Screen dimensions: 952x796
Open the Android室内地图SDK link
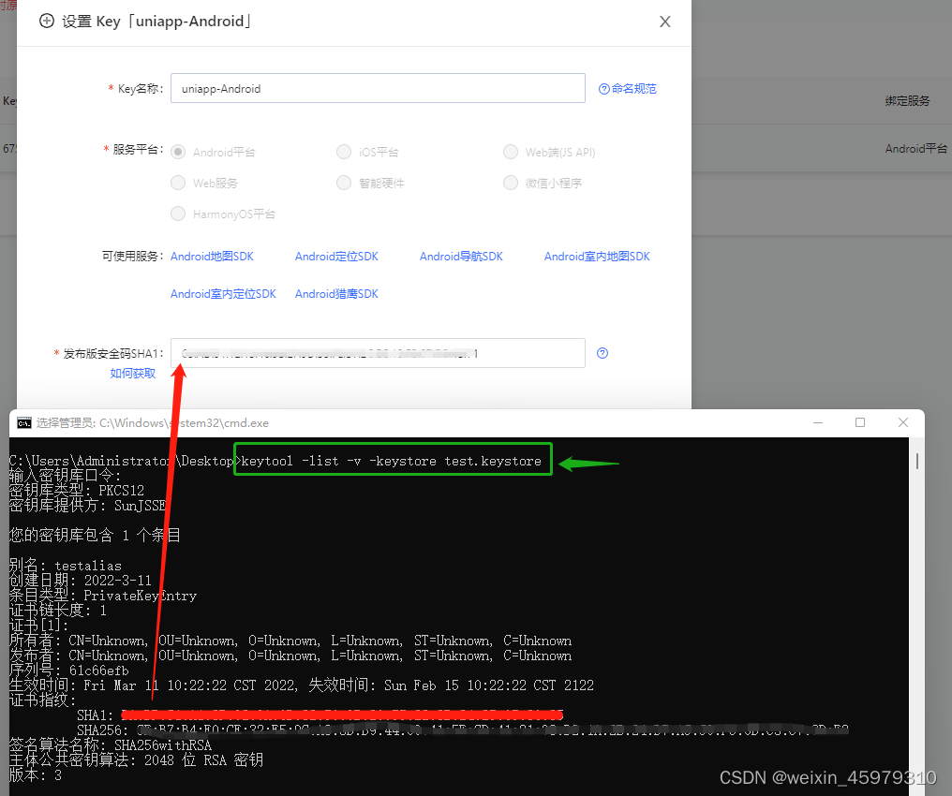point(597,257)
